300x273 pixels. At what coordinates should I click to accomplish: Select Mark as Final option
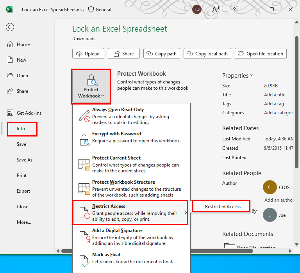(131, 261)
